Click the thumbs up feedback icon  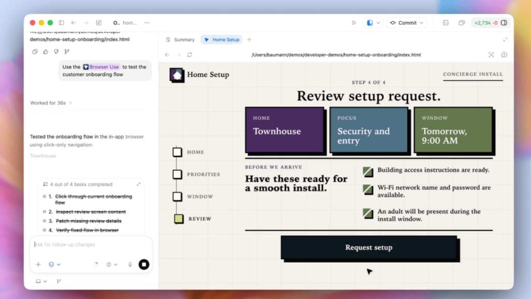click(46, 51)
